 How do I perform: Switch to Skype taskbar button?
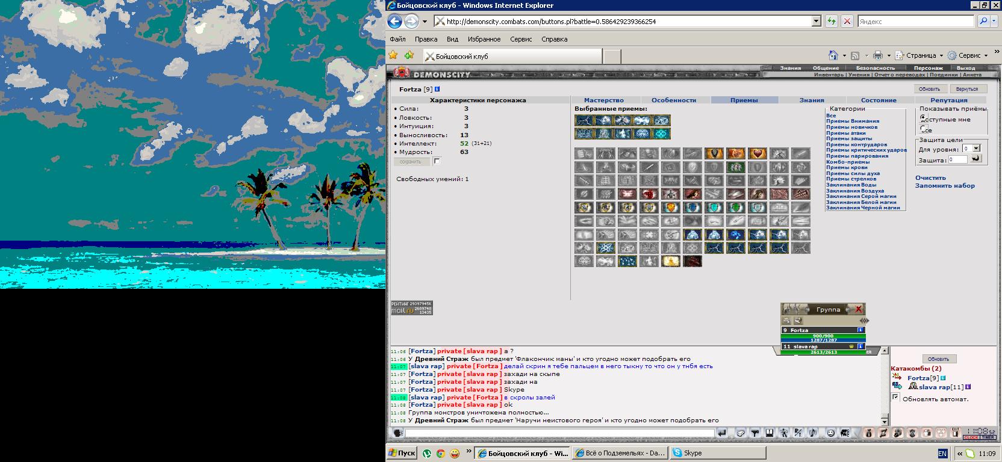(x=718, y=453)
